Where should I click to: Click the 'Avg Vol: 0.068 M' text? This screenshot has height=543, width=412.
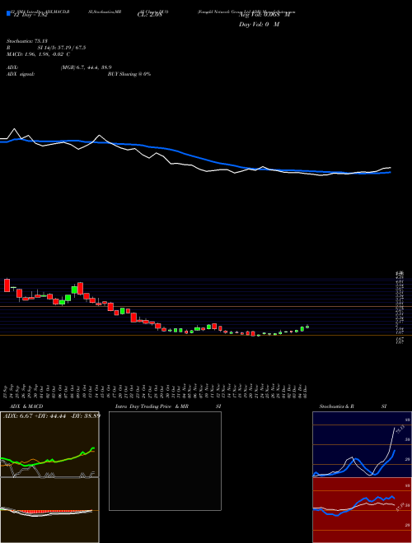pyautogui.click(x=265, y=16)
